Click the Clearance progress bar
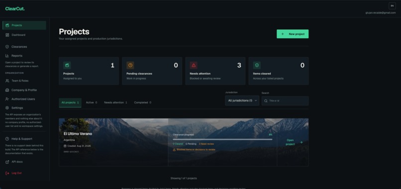 click(x=222, y=139)
